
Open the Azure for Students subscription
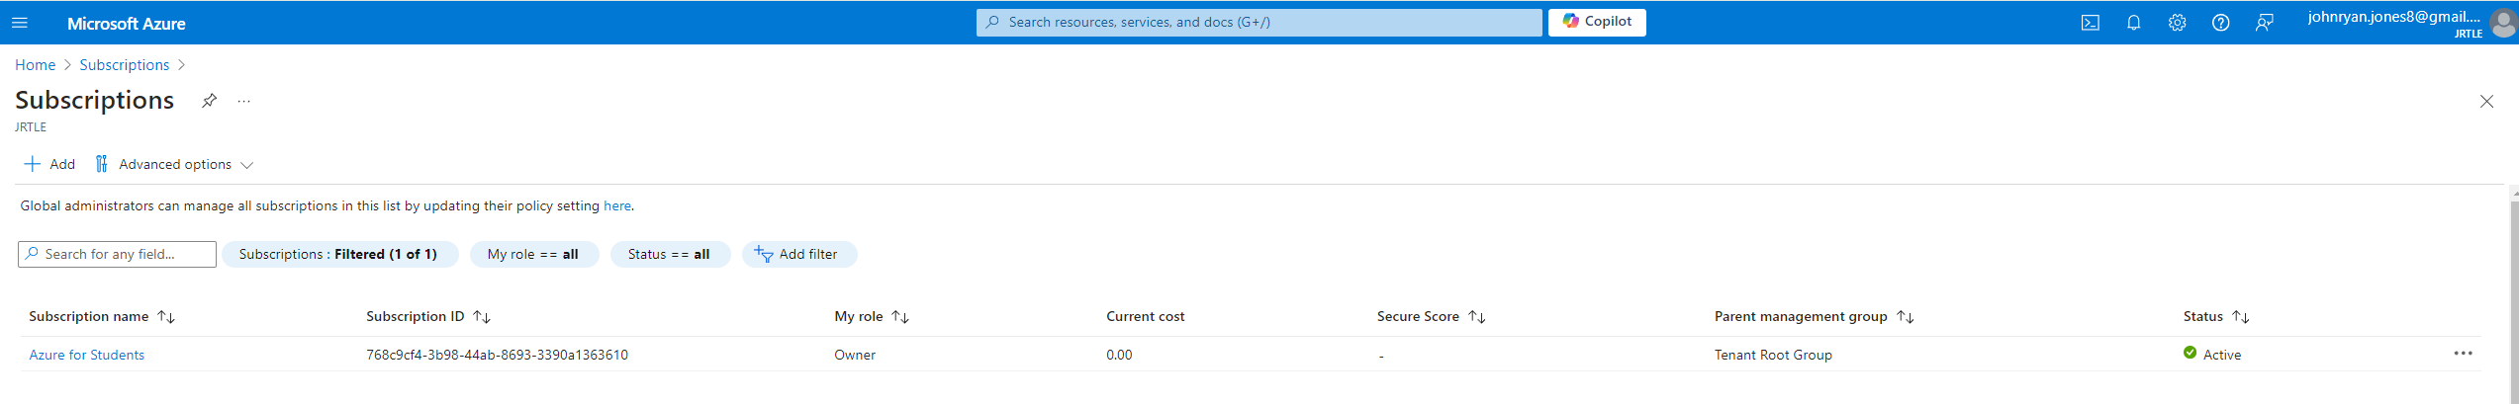[87, 356]
